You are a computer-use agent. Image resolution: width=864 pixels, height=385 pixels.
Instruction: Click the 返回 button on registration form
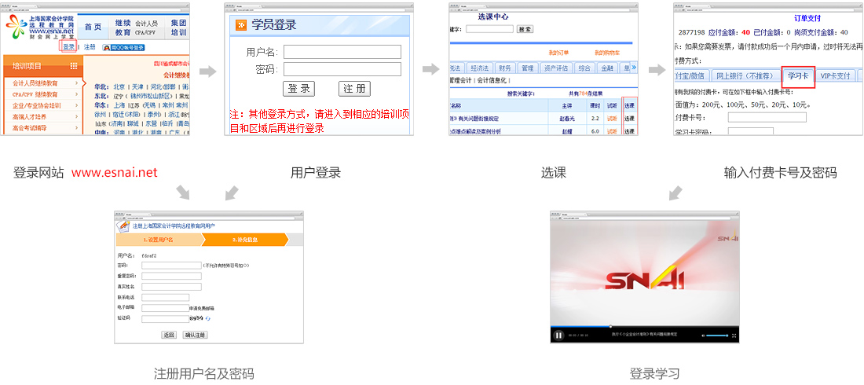tap(169, 335)
